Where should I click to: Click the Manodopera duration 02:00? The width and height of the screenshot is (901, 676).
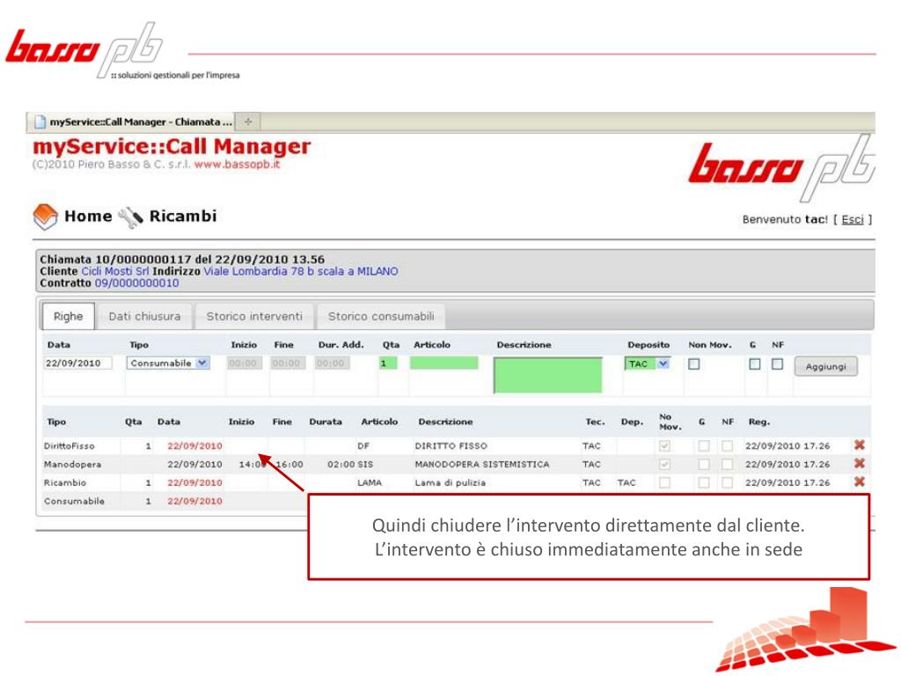(x=341, y=465)
